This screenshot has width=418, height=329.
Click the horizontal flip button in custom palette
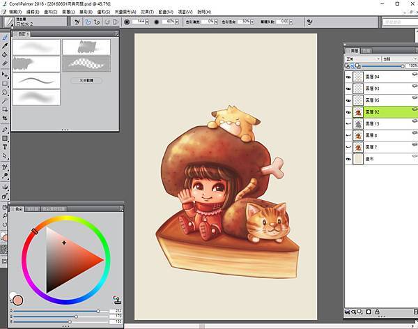click(x=86, y=80)
